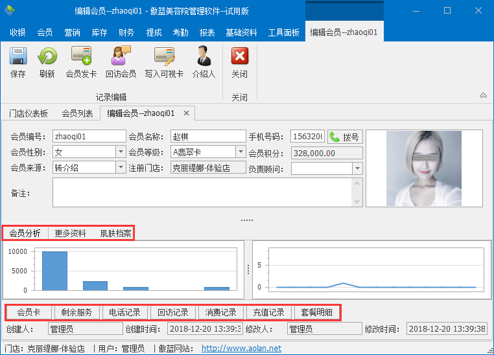The width and height of the screenshot is (494, 355).
Task: Open the revisit member (回访会员) icon
Action: (121, 57)
